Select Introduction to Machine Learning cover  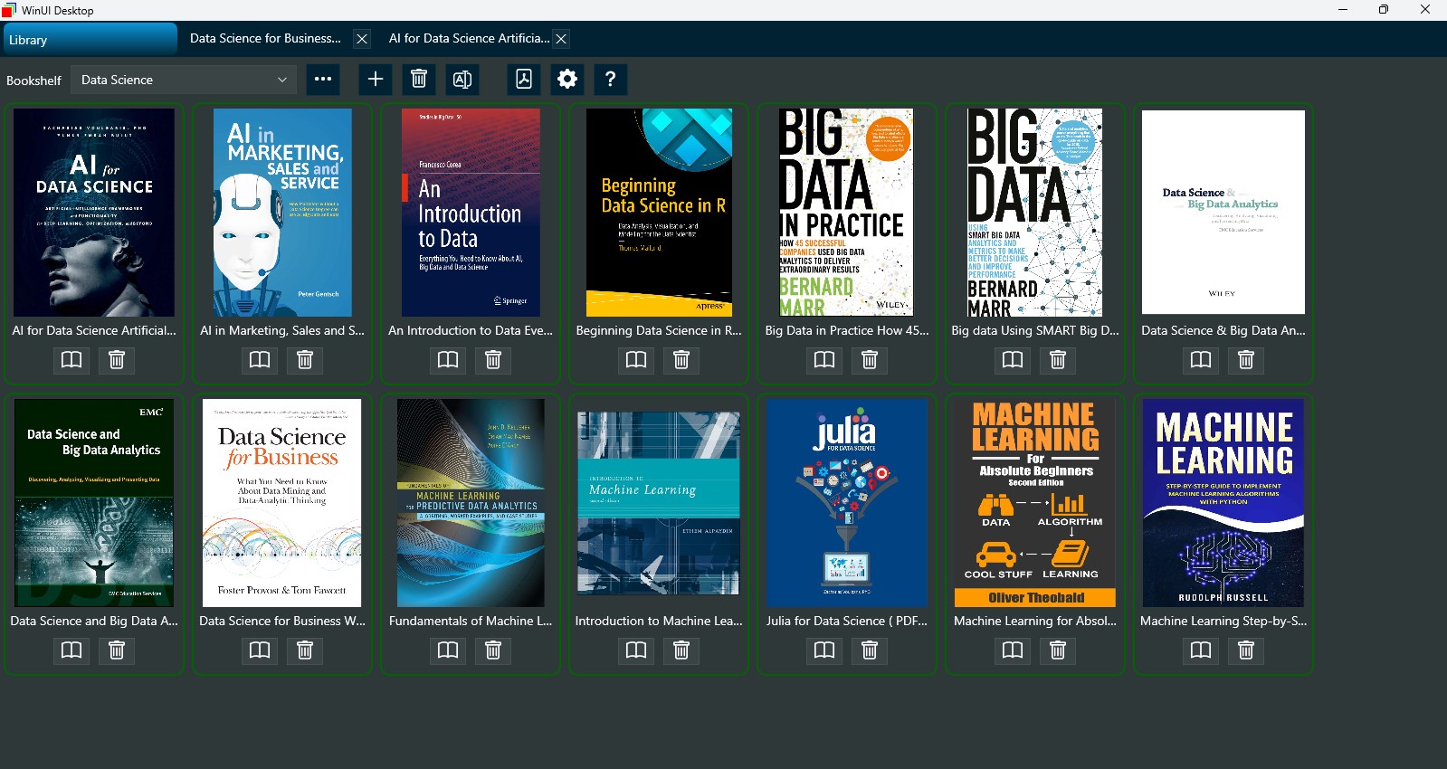[659, 503]
